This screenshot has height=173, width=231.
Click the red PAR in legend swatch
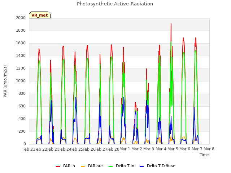pyautogui.click(x=58, y=167)
